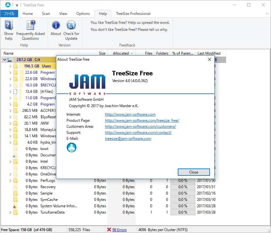271x233 pixels.
Task: Click the [4 Files] file icon
Action: click(x=15, y=92)
